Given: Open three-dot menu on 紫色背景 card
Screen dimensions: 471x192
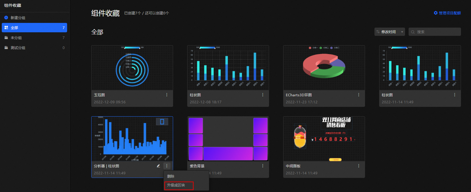Looking at the screenshot, I should [x=263, y=166].
